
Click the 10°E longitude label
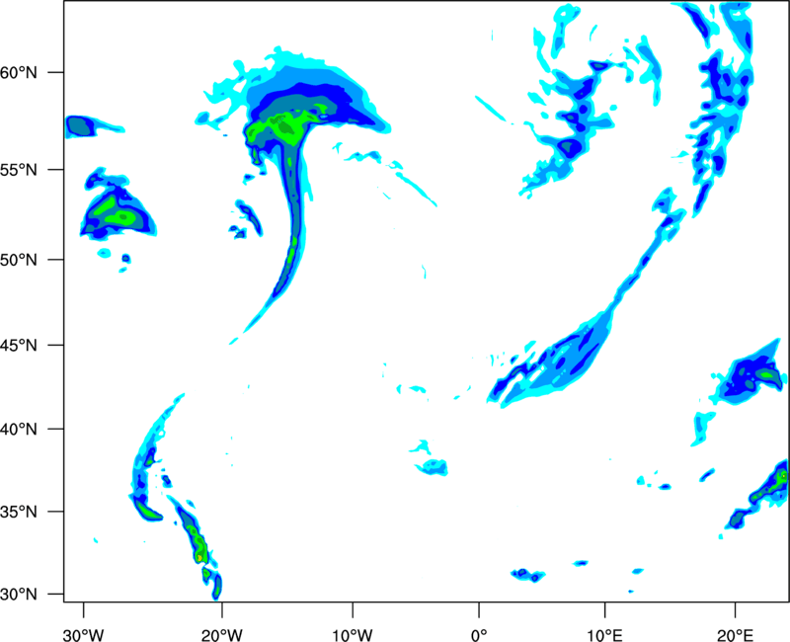(604, 635)
